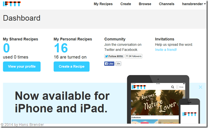Image resolution: width=208 pixels, height=128 pixels.
Task: Click the My Shared Recipes heading
Action: click(20, 39)
